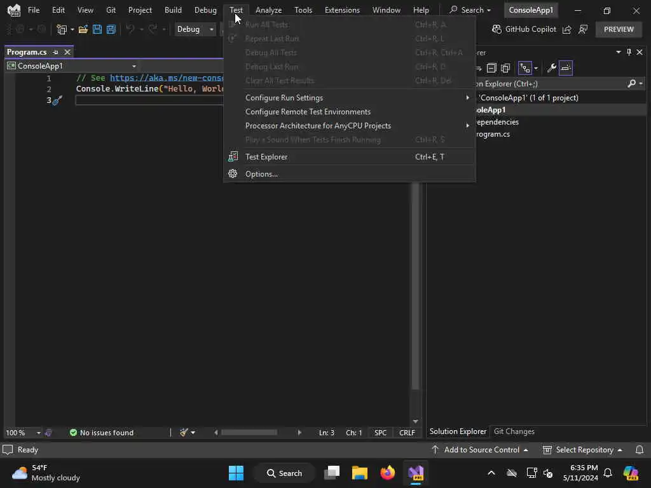This screenshot has width=651, height=488.
Task: Click the Test Explorer flask icon
Action: pyautogui.click(x=233, y=157)
